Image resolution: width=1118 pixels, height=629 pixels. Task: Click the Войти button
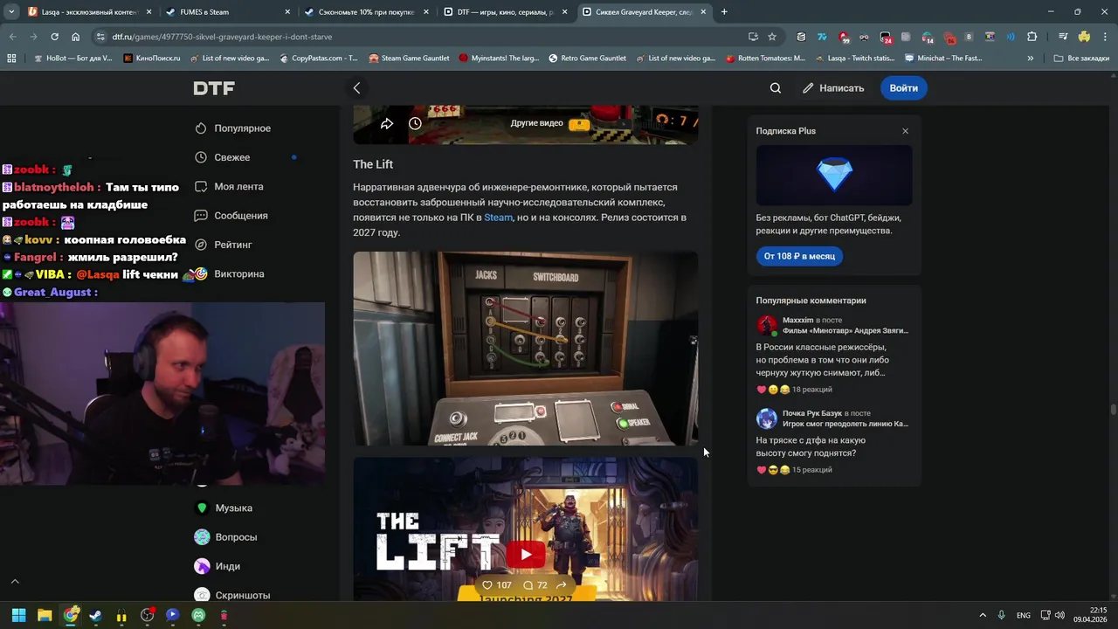coord(903,88)
